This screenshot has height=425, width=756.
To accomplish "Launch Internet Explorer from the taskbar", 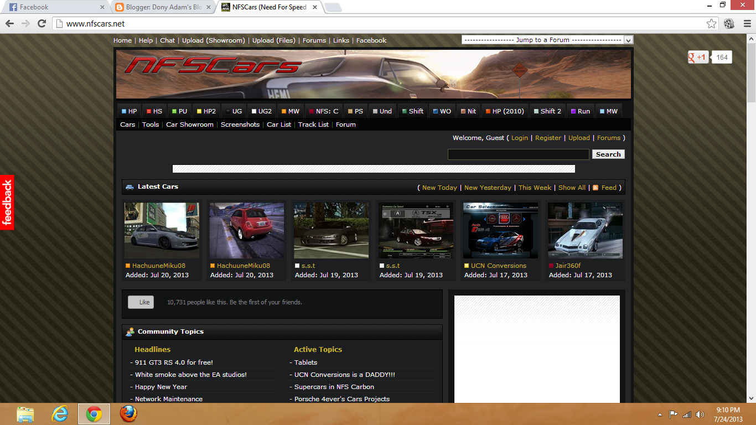I will pos(60,414).
